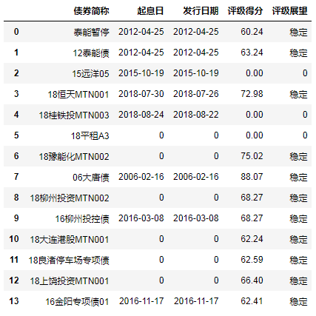Select the bond name 18上饶投资MTN001
The image size is (316, 316).
tap(70, 280)
